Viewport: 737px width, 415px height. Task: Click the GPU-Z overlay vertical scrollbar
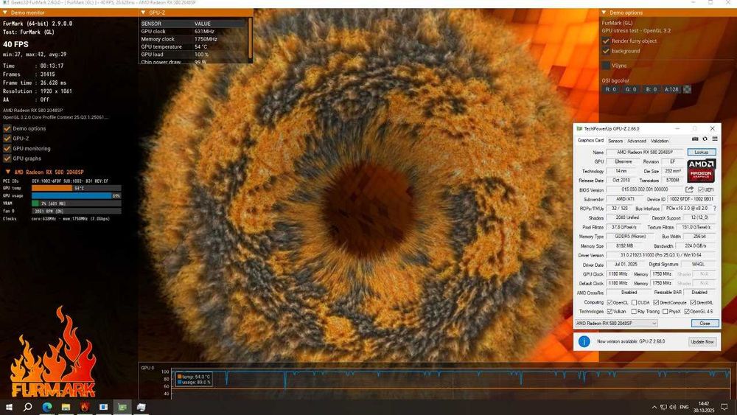pyautogui.click(x=250, y=38)
